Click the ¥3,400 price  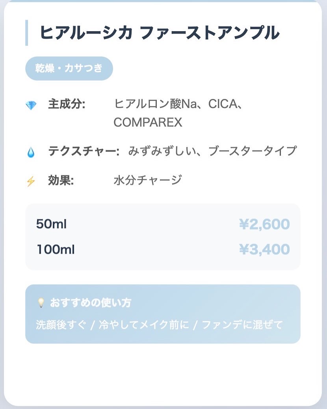click(x=264, y=249)
